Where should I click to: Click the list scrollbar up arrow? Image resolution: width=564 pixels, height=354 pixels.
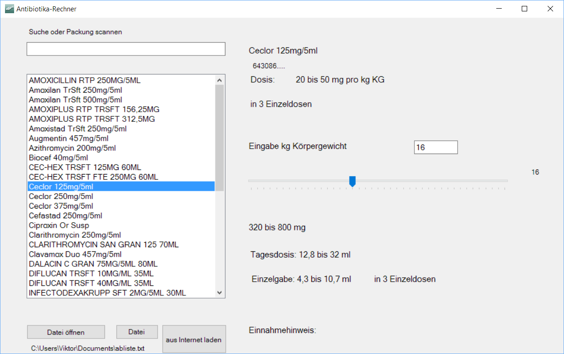coord(220,80)
